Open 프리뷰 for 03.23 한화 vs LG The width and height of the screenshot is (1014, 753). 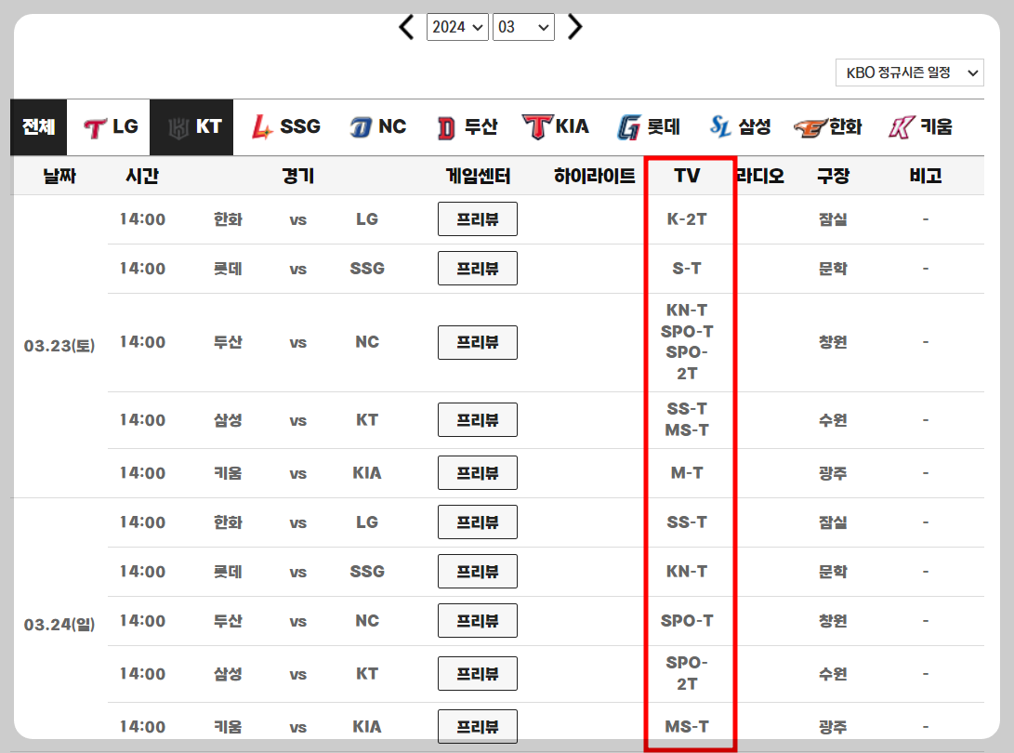click(477, 219)
